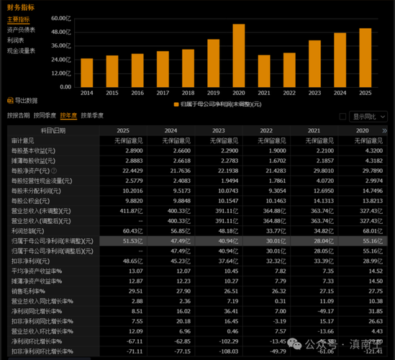
Task: Click the 2.8900 earnings per share cell
Action: [134, 150]
